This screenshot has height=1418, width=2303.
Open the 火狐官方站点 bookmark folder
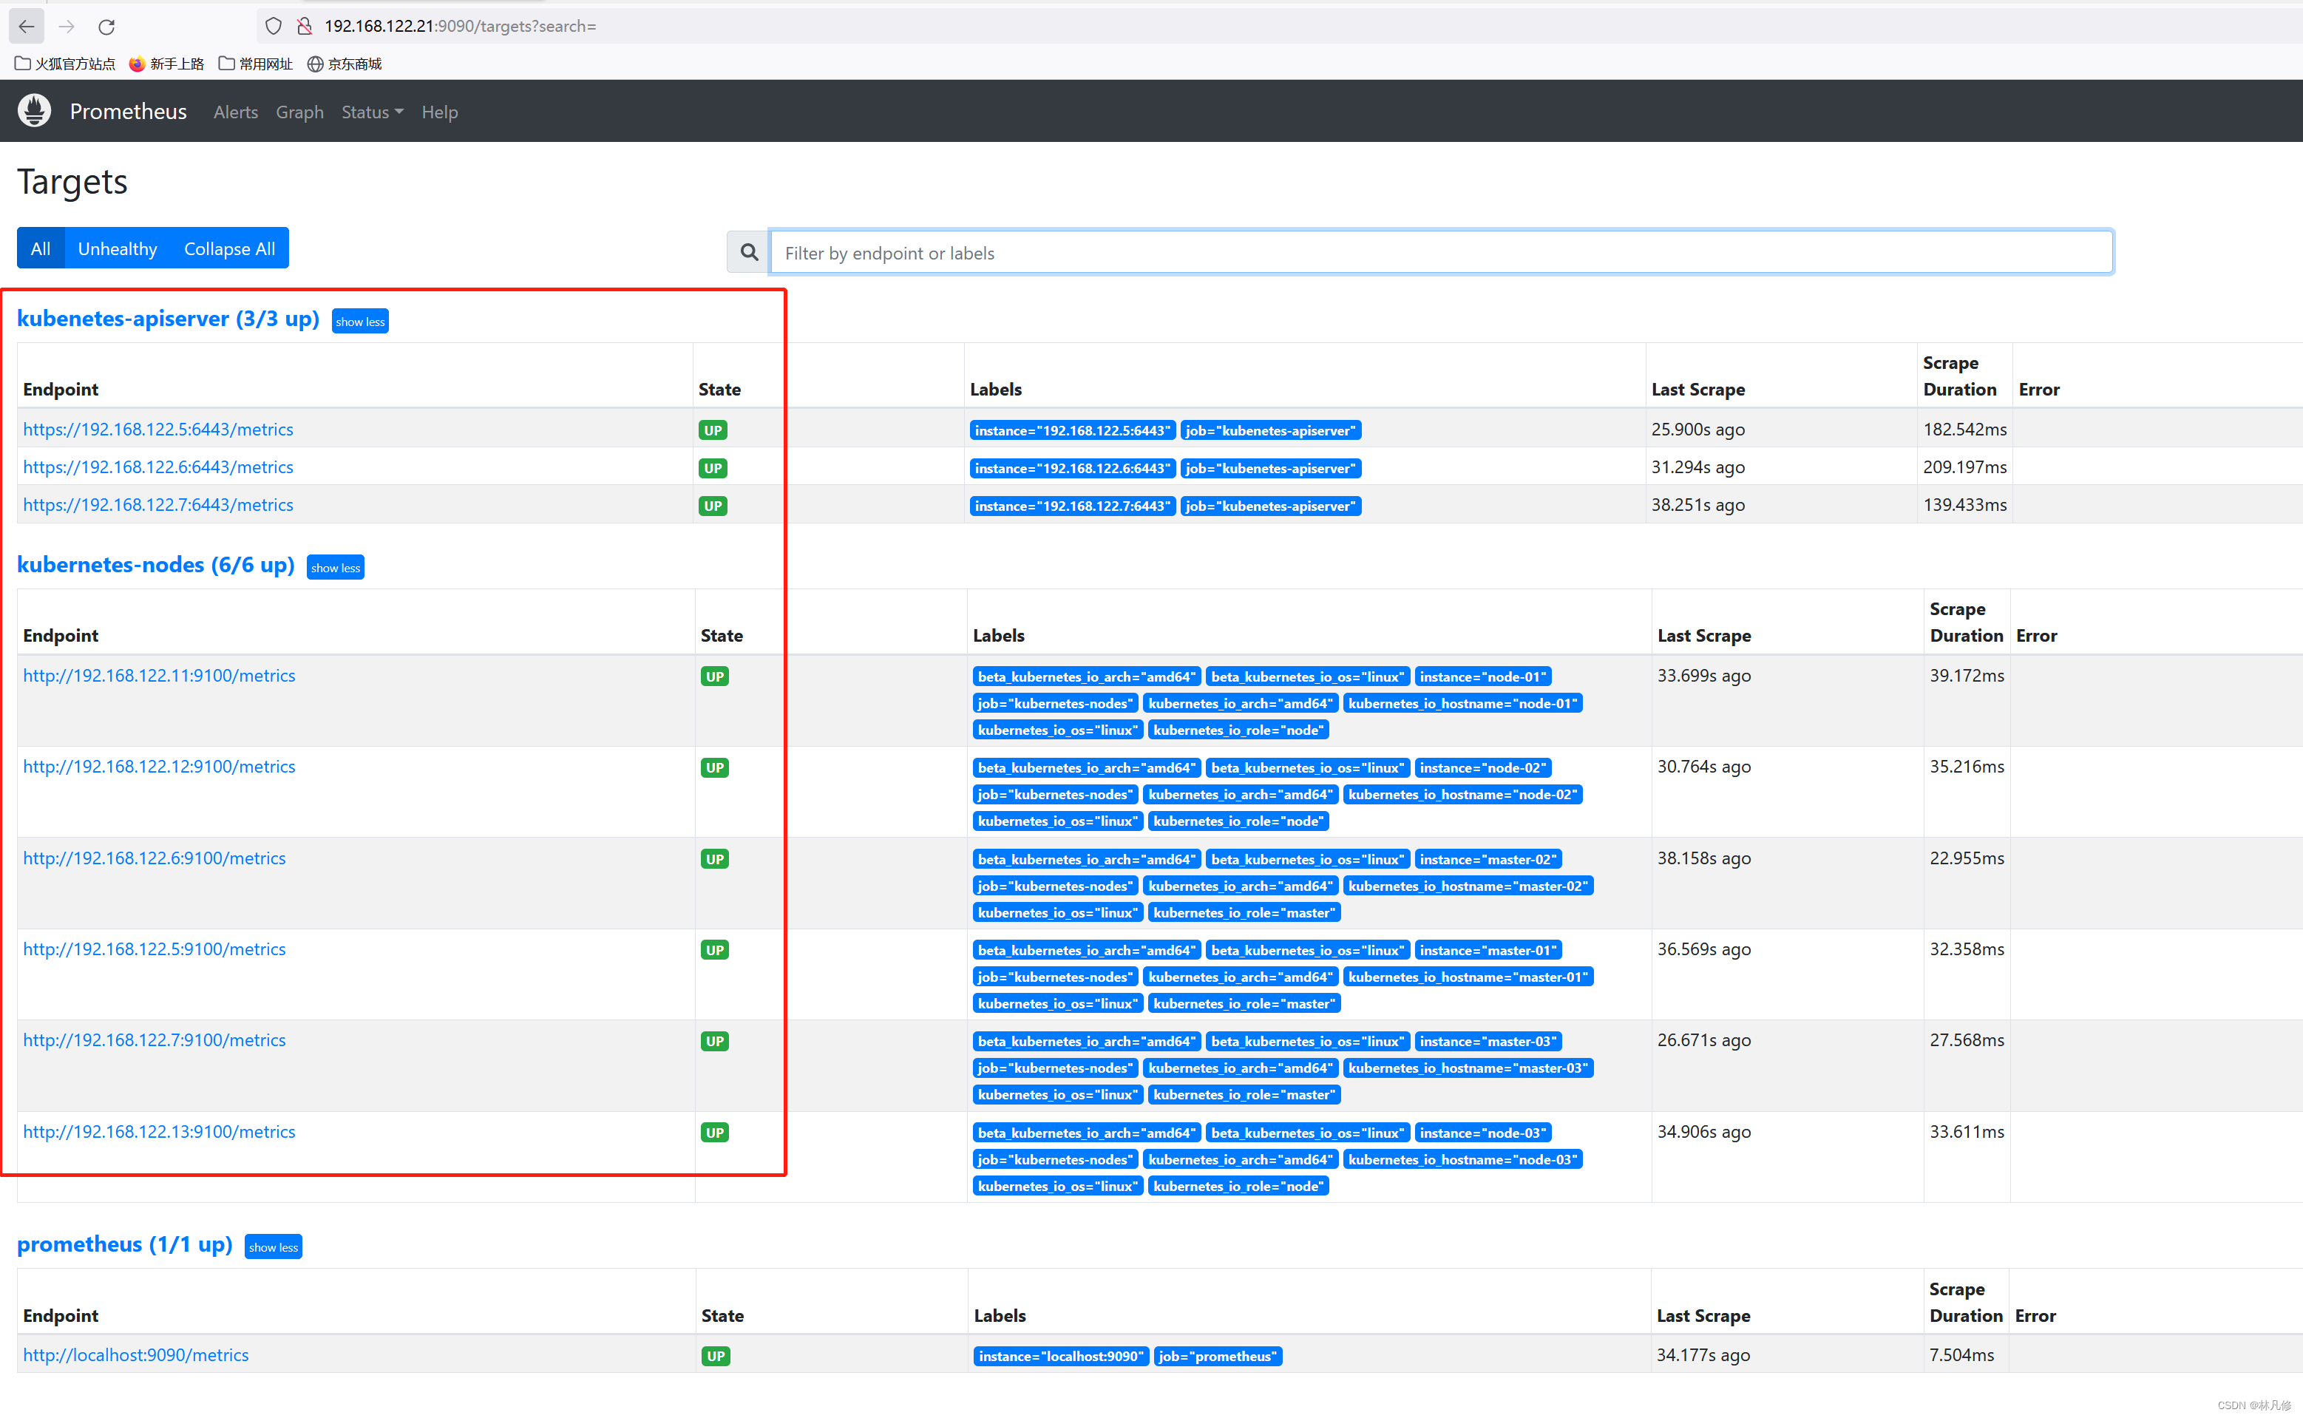[65, 64]
